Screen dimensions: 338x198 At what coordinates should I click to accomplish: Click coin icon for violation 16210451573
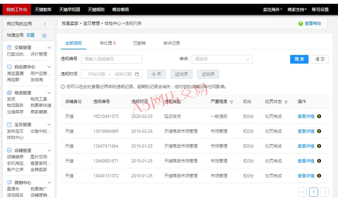pos(319,116)
